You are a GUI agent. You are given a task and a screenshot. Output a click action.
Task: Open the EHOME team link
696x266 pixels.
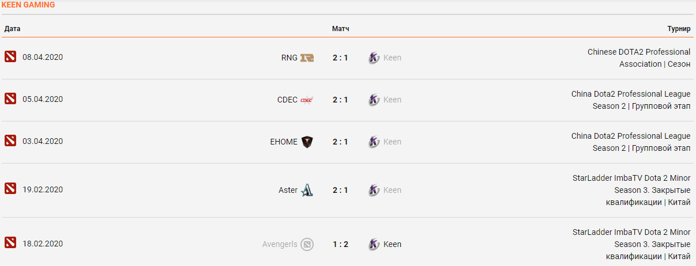click(x=284, y=142)
